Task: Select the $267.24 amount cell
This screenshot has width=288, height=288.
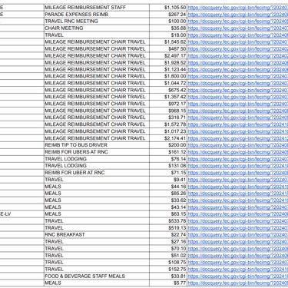Action: click(168, 15)
